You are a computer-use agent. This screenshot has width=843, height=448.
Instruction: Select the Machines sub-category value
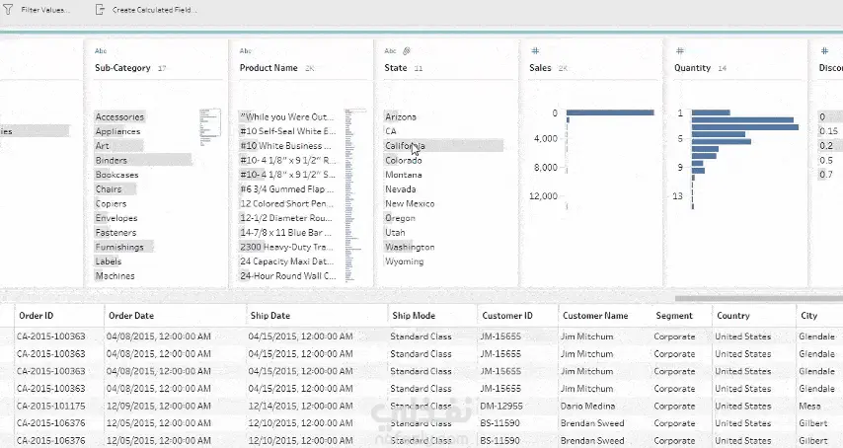pyautogui.click(x=115, y=276)
